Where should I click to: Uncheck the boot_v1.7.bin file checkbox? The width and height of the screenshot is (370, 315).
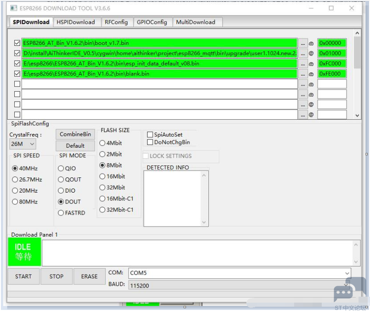(x=17, y=43)
